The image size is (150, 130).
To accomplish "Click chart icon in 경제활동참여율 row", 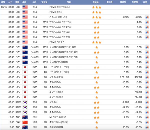I will coord(147,127).
